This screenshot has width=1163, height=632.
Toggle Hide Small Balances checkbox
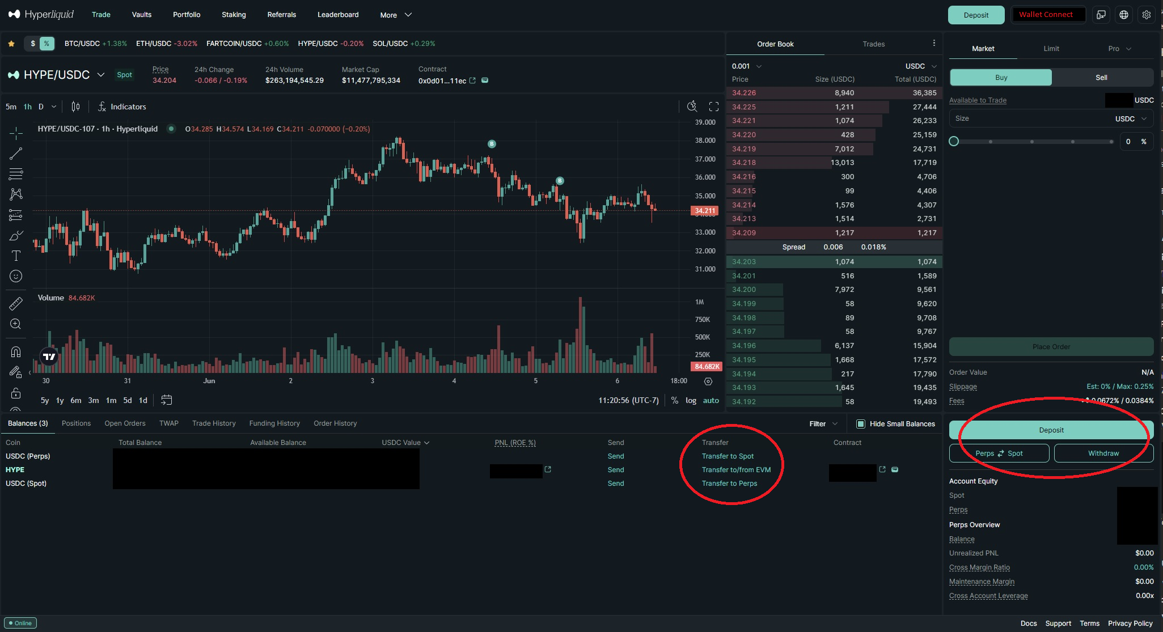tap(861, 424)
